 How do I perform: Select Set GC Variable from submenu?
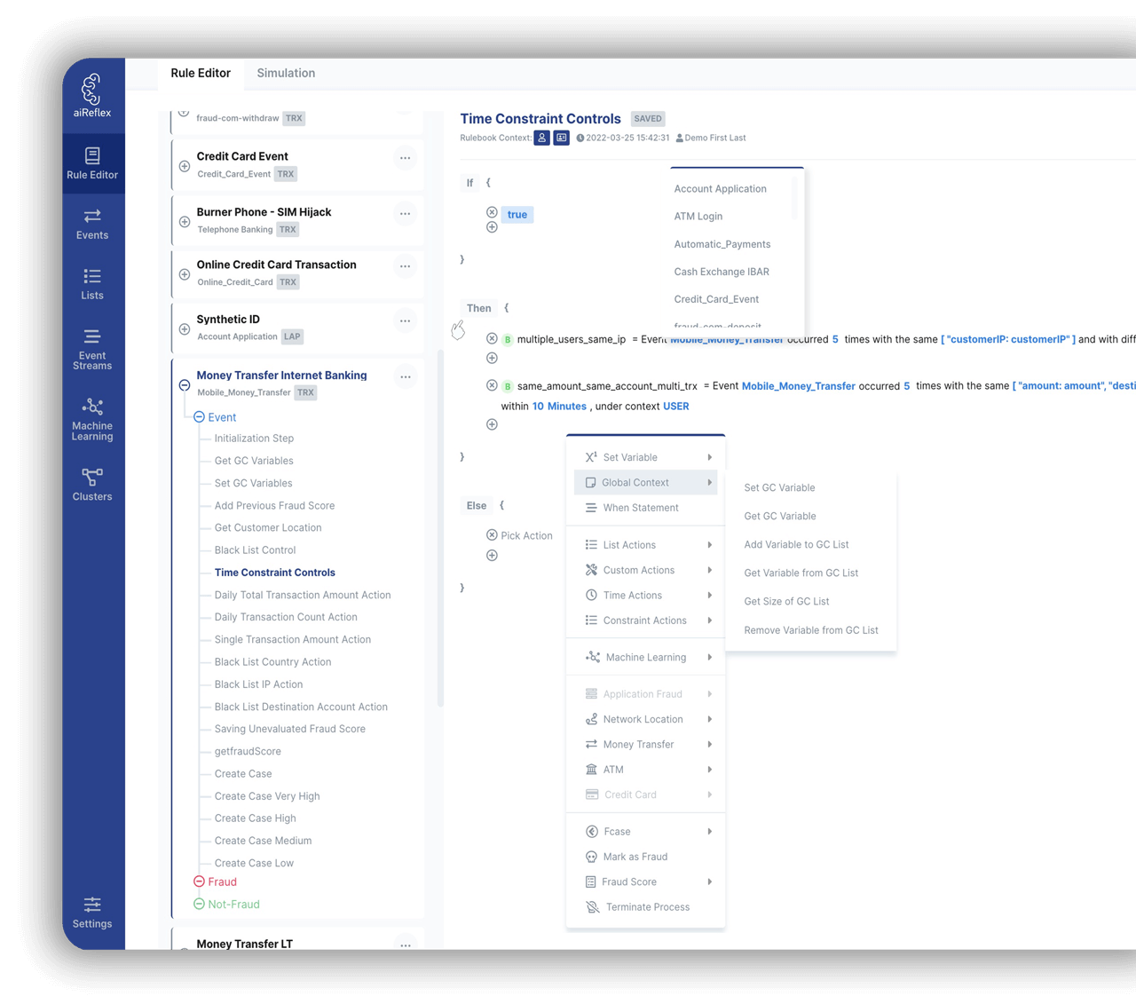[779, 488]
